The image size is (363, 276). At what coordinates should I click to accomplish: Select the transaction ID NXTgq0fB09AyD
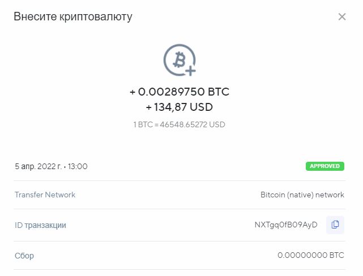click(x=286, y=225)
